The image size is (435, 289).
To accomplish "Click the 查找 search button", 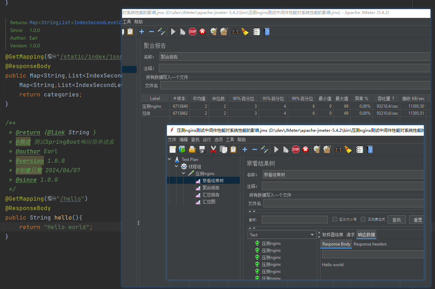I will 396,220.
